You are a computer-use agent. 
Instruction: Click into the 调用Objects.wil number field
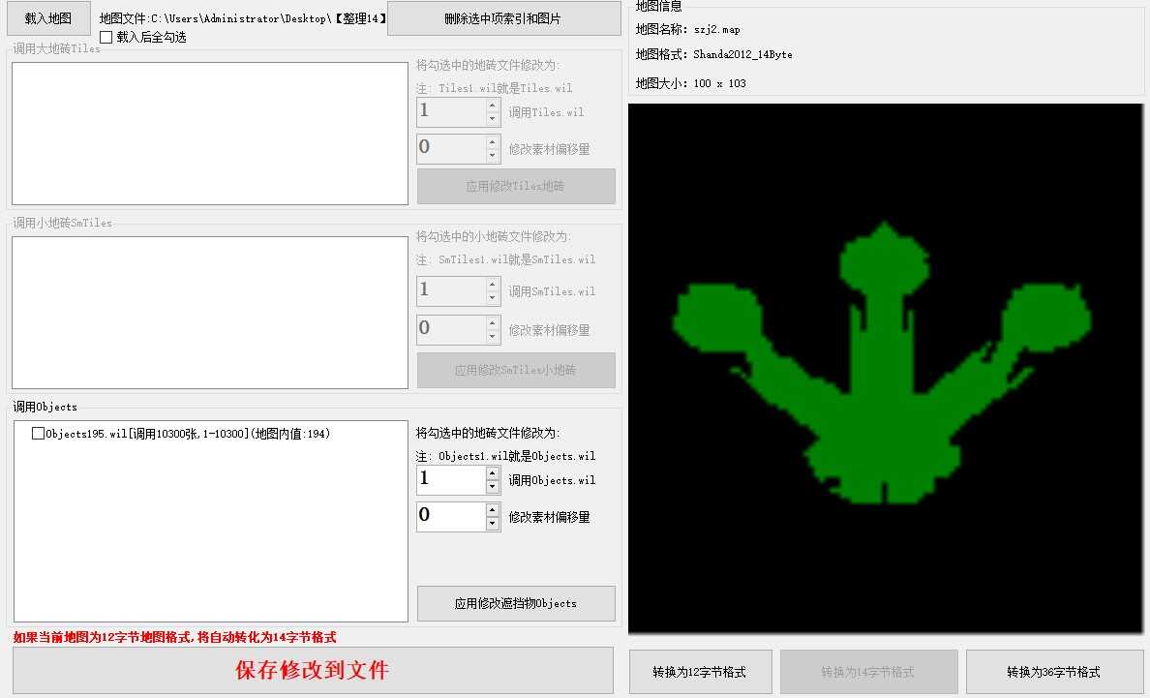450,480
